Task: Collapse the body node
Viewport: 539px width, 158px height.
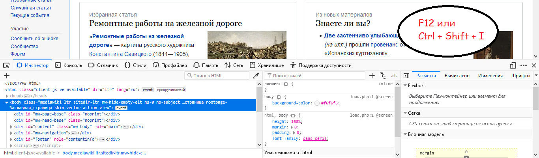Action: 7,102
